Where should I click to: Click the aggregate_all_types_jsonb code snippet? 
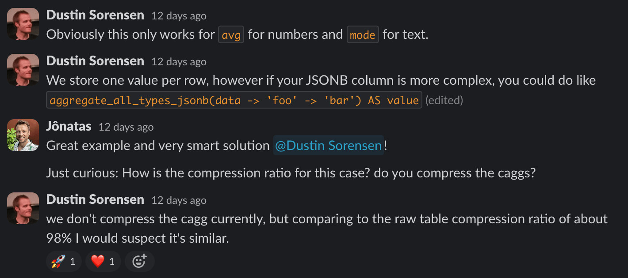pyautogui.click(x=234, y=100)
